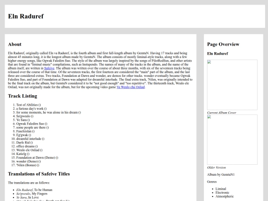Click the About heading
The height and width of the screenshot is (201, 268).
[15, 44]
